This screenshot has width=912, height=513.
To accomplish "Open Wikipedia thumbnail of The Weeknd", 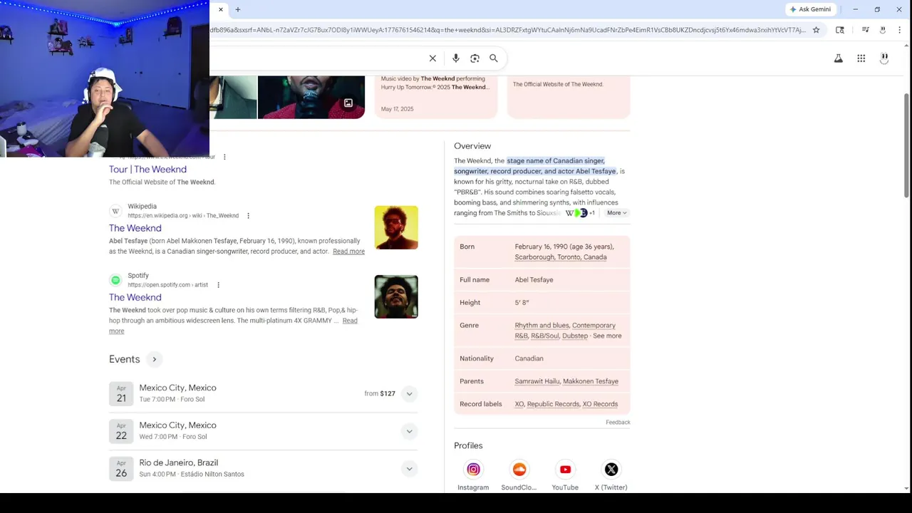I will [x=396, y=227].
